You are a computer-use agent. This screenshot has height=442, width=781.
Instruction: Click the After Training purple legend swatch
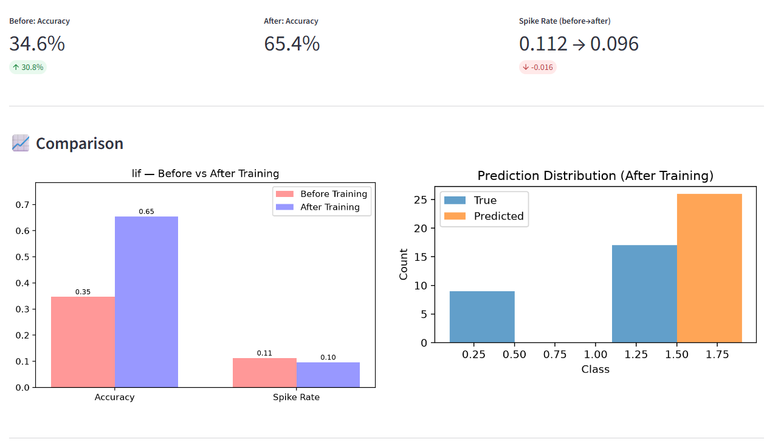click(x=285, y=207)
